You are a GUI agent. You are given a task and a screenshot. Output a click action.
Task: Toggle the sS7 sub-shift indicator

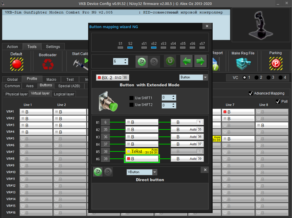(202, 48)
